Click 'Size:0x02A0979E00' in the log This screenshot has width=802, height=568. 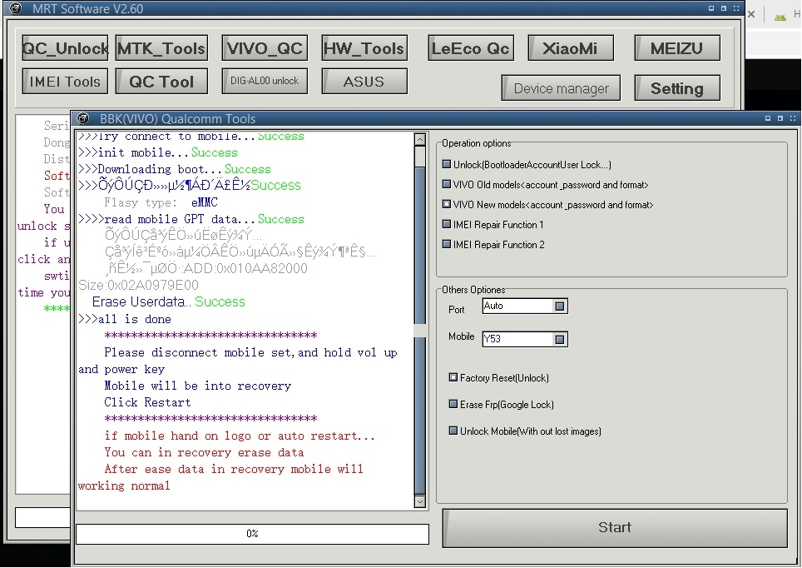coord(138,285)
